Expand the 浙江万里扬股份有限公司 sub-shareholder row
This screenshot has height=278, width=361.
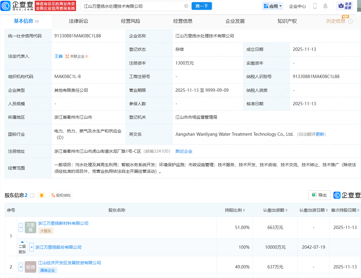[x=32, y=247]
